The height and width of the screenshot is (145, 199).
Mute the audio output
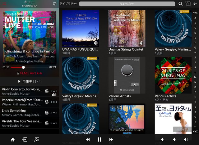(x=162, y=139)
